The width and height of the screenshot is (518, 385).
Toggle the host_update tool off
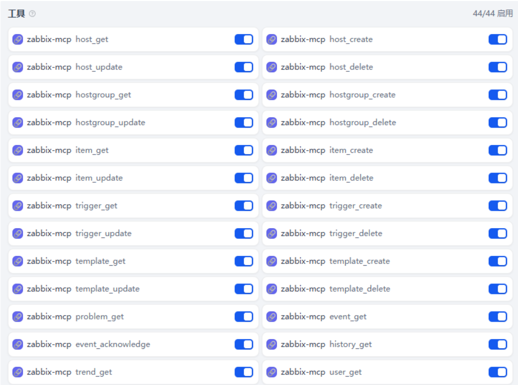(244, 67)
